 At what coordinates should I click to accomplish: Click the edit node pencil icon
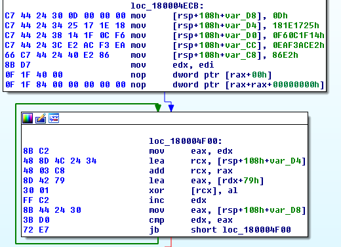[x=41, y=118]
